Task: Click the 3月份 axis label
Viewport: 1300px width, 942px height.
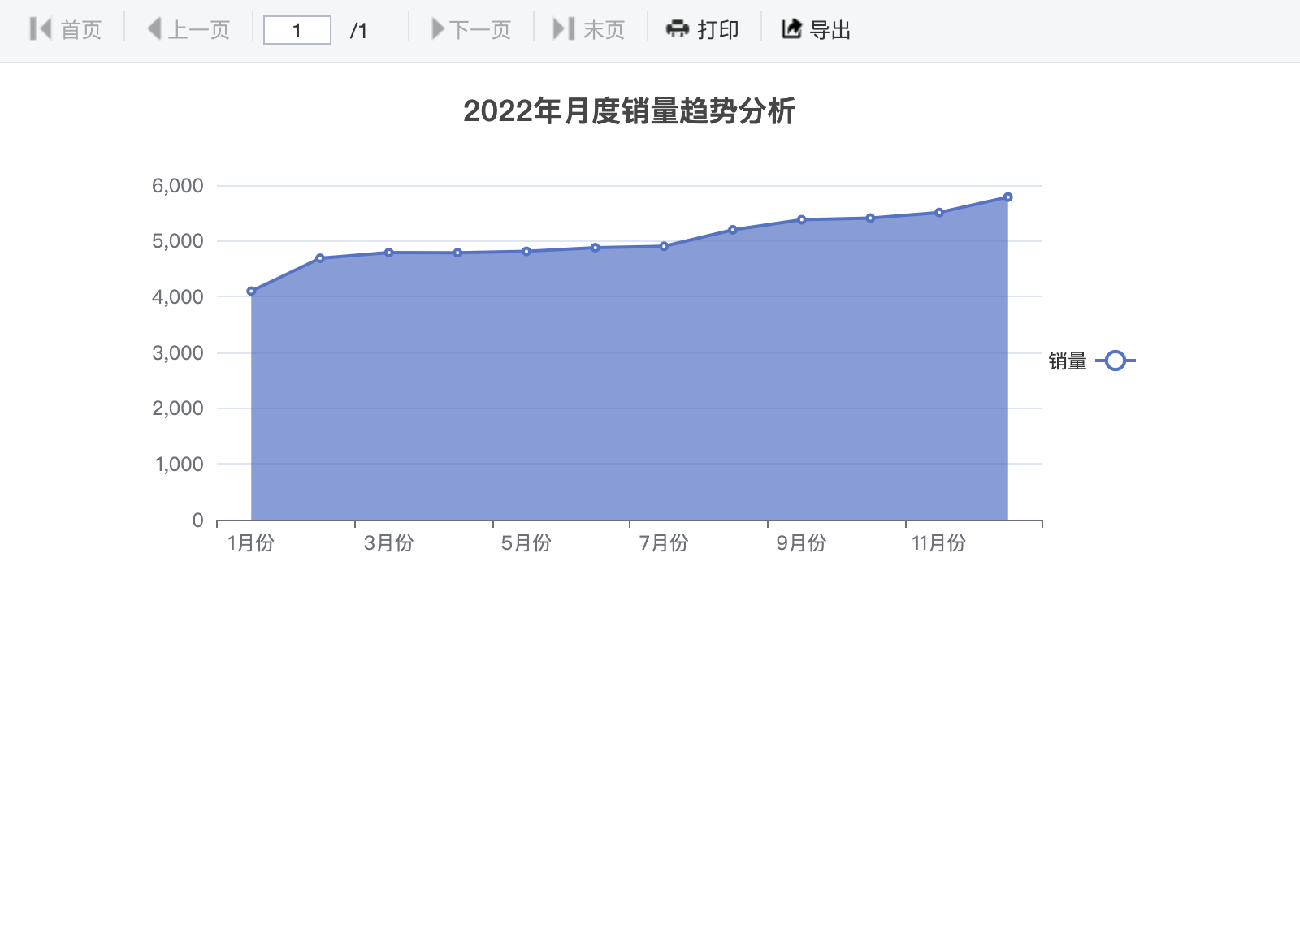Action: (x=388, y=542)
